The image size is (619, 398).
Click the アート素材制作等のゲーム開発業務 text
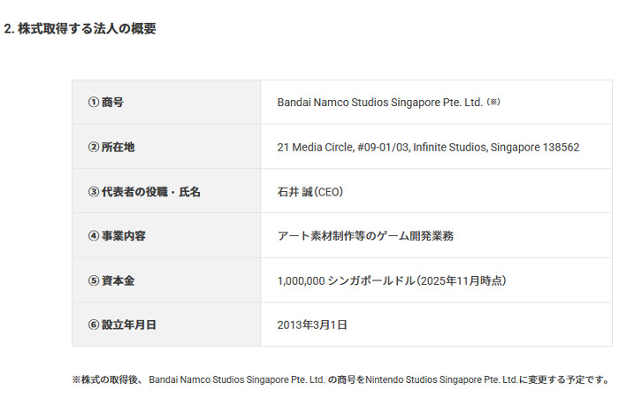(x=366, y=235)
